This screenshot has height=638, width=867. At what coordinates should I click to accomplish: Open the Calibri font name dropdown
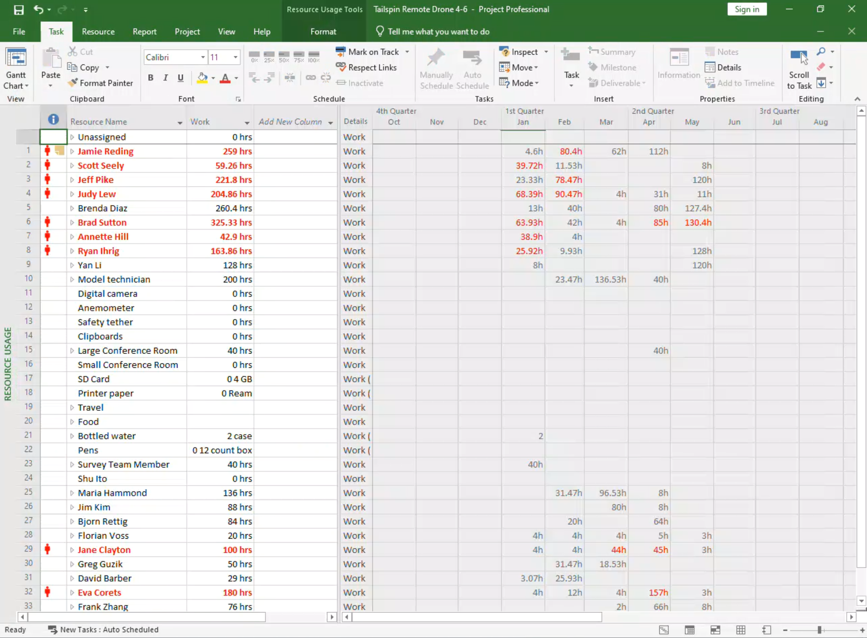[x=203, y=57]
